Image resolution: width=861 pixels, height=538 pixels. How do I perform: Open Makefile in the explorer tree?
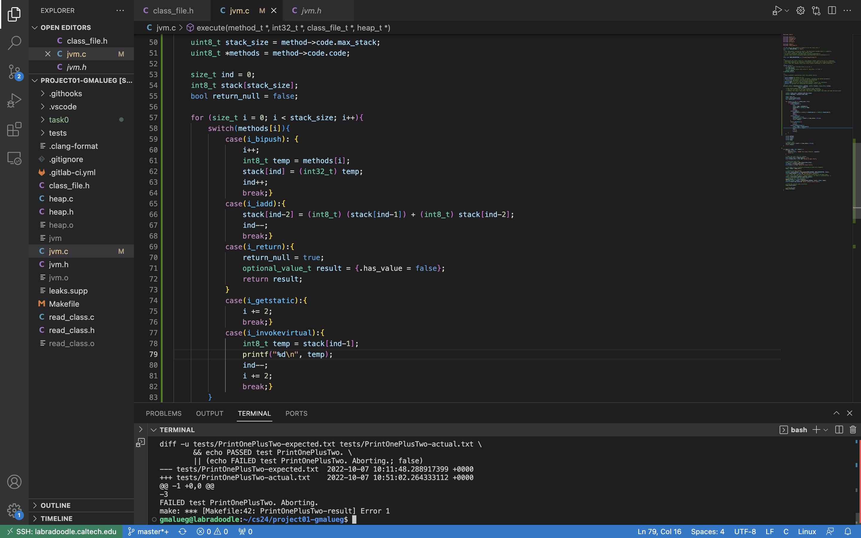[64, 304]
